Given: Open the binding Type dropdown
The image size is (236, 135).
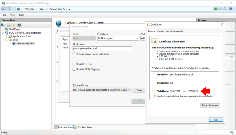Looking at the screenshot, I should [84, 38].
